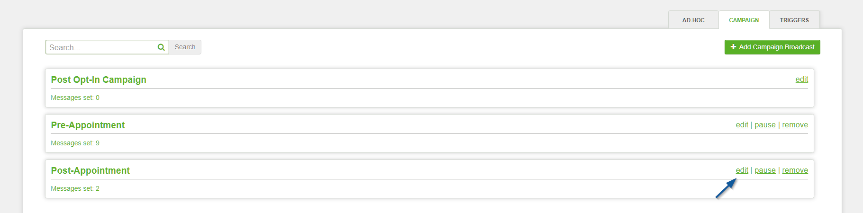
Task: Edit the Pre-Appointment campaign
Action: click(742, 125)
